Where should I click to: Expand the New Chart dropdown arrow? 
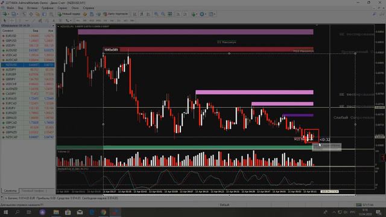[x=8, y=14]
